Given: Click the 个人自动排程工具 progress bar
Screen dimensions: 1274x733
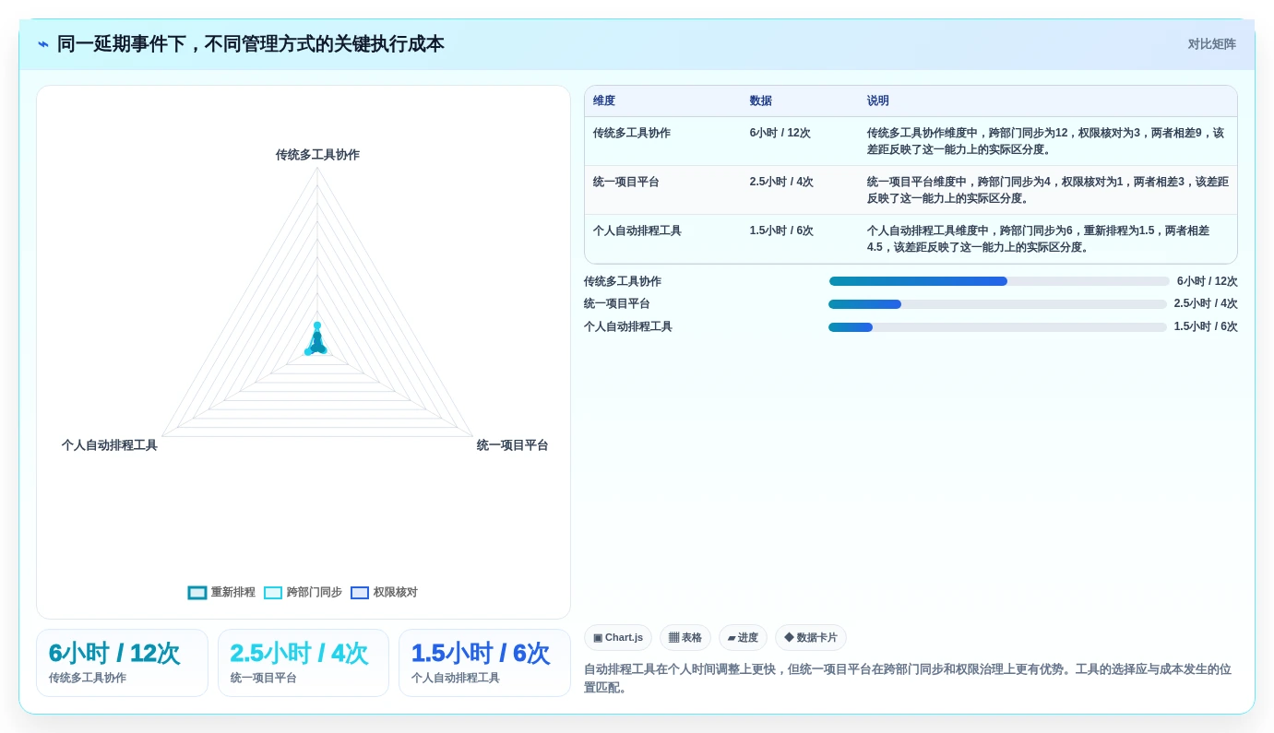Looking at the screenshot, I should (997, 327).
